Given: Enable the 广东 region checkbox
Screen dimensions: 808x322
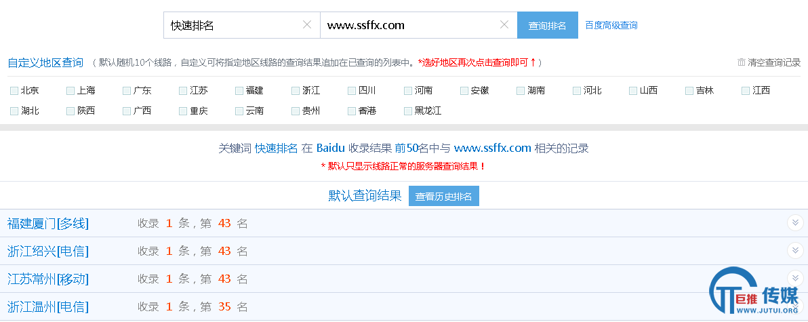Looking at the screenshot, I should point(126,91).
